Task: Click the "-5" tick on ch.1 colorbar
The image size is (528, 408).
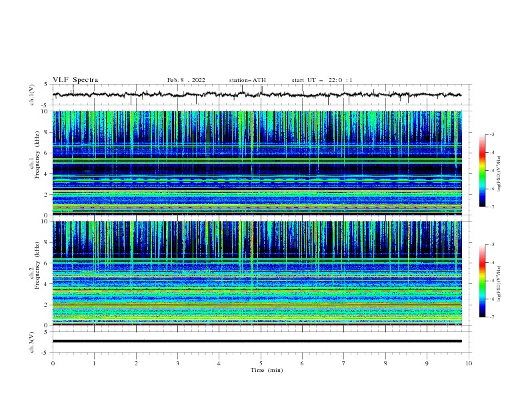Action: 491,171
